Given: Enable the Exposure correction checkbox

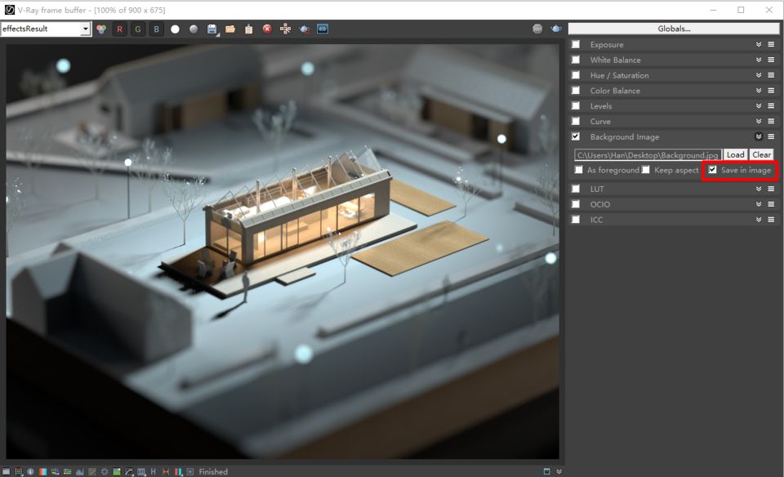Looking at the screenshot, I should [x=576, y=45].
